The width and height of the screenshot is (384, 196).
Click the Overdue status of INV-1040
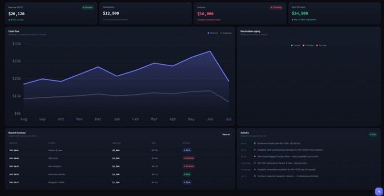click(189, 158)
